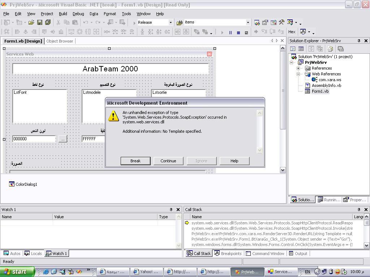This screenshot has width=370, height=277.
Task: Click Show All Files icon in Solution Explorer
Action: tap(330, 49)
